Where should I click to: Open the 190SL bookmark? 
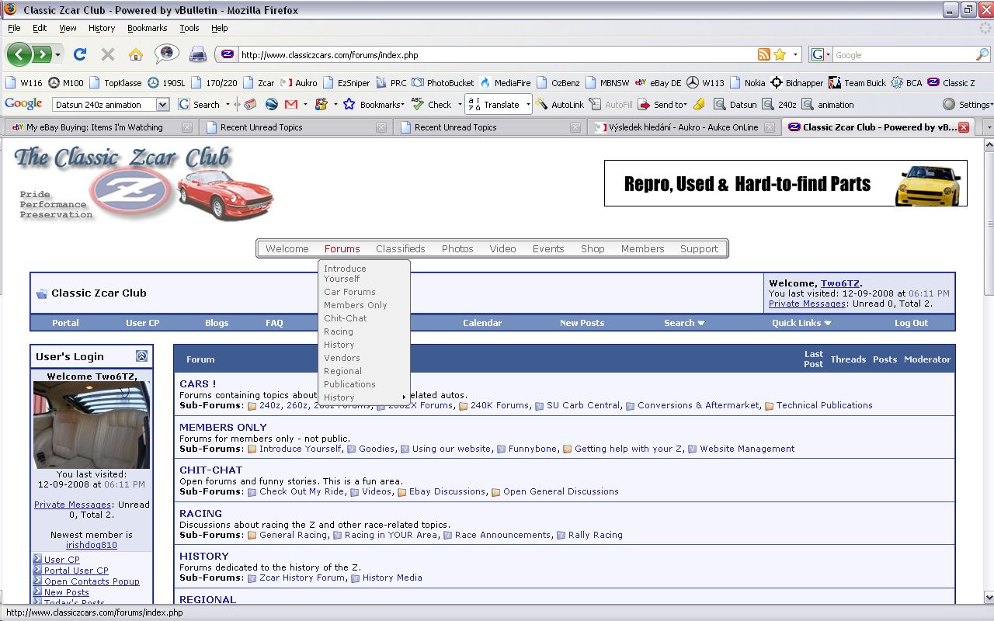(166, 83)
